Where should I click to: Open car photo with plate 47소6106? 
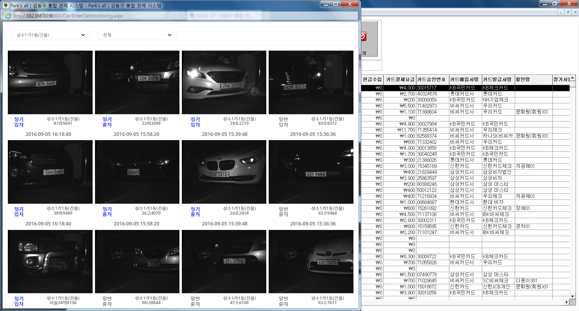[x=224, y=262]
